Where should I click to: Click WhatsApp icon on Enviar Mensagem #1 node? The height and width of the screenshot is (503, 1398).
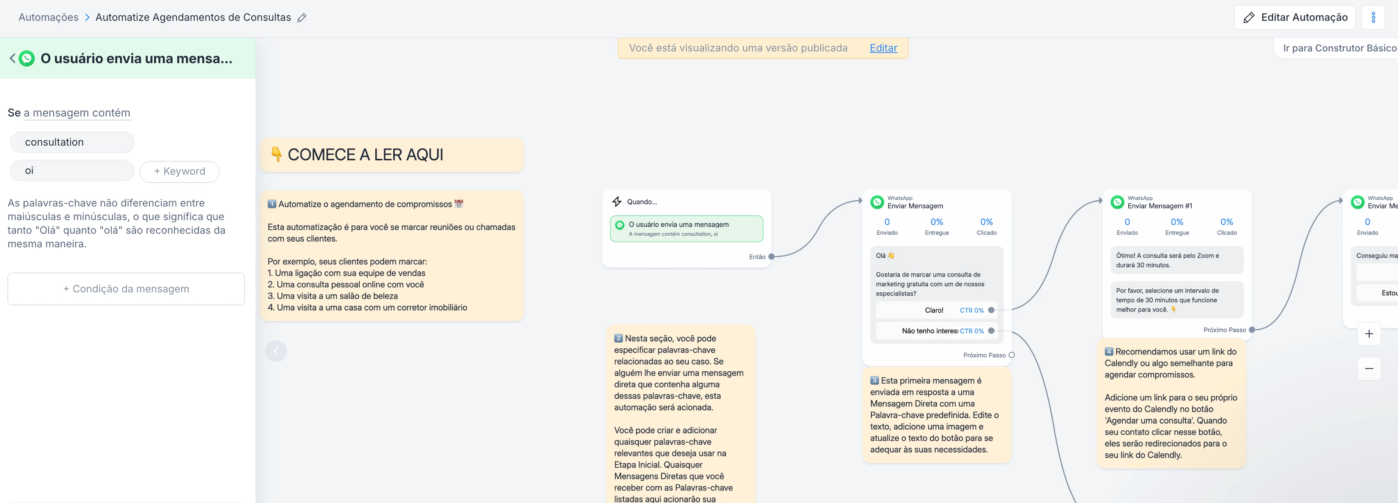(1117, 202)
